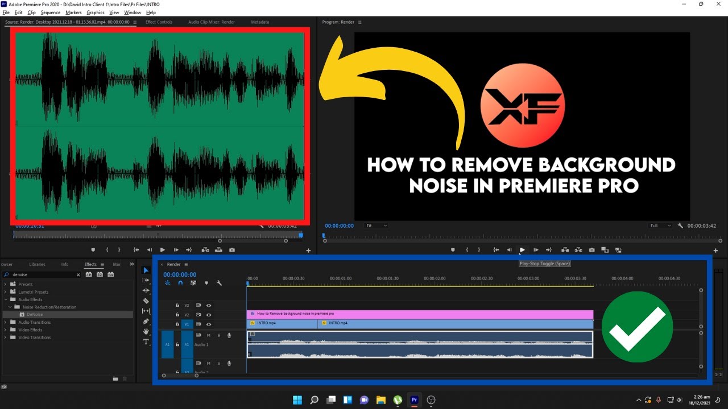Select the Type tool
728x409 pixels.
pyautogui.click(x=146, y=341)
